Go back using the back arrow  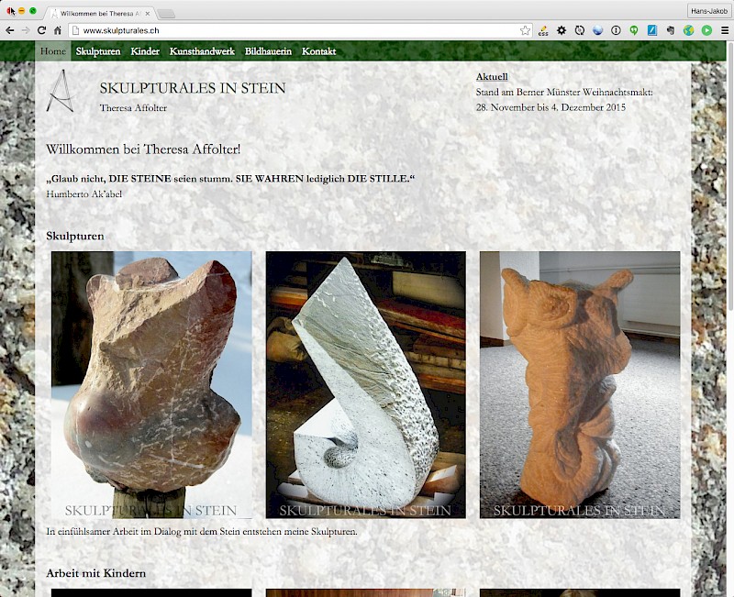click(x=10, y=30)
